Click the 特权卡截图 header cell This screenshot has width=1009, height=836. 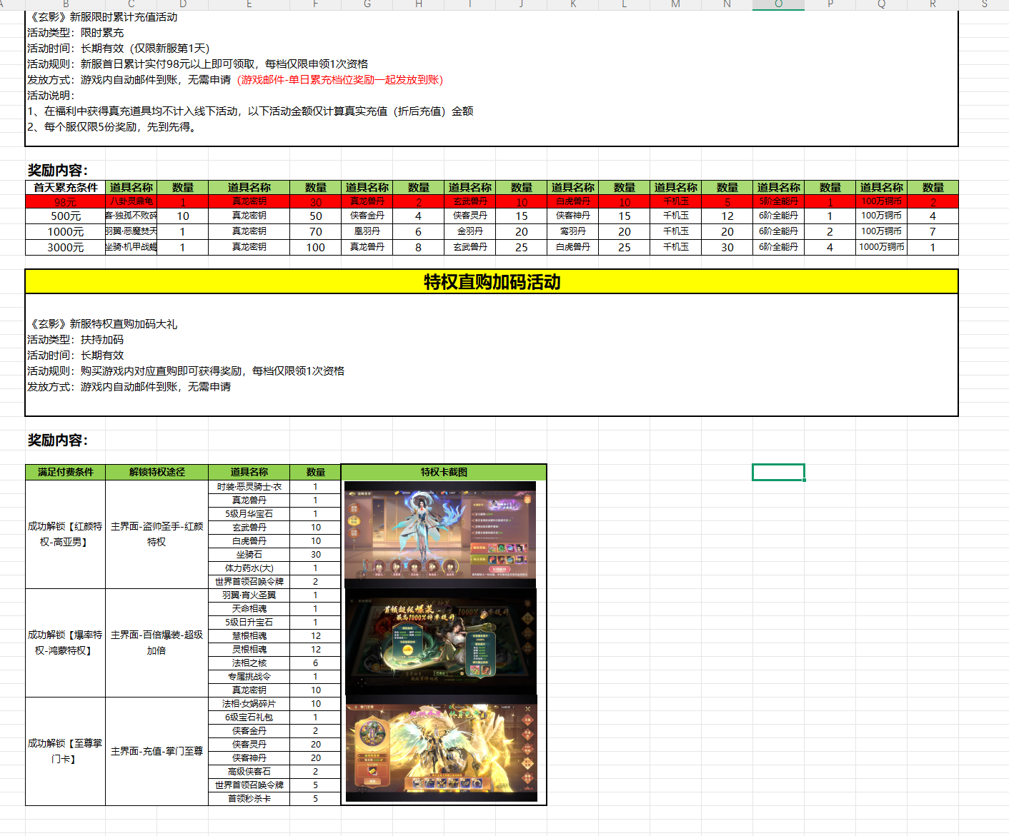click(444, 472)
